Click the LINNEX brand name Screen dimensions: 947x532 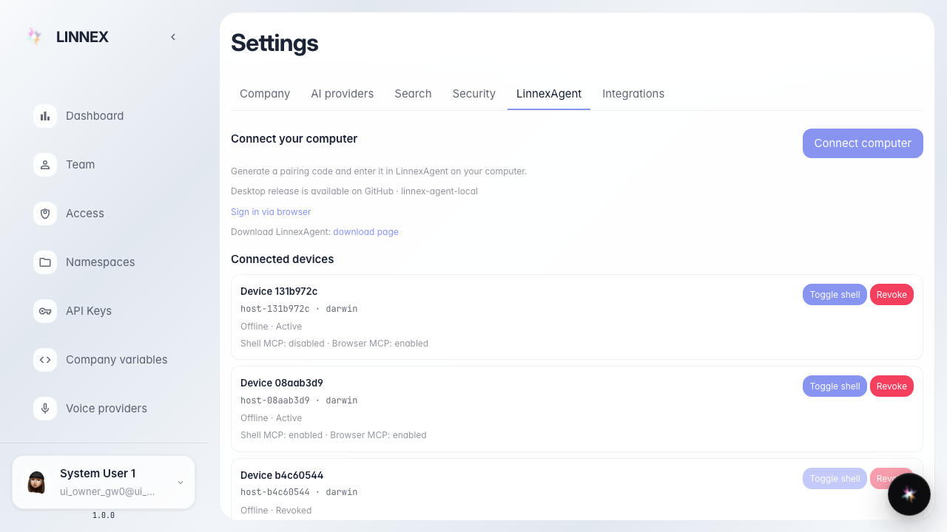coord(82,37)
